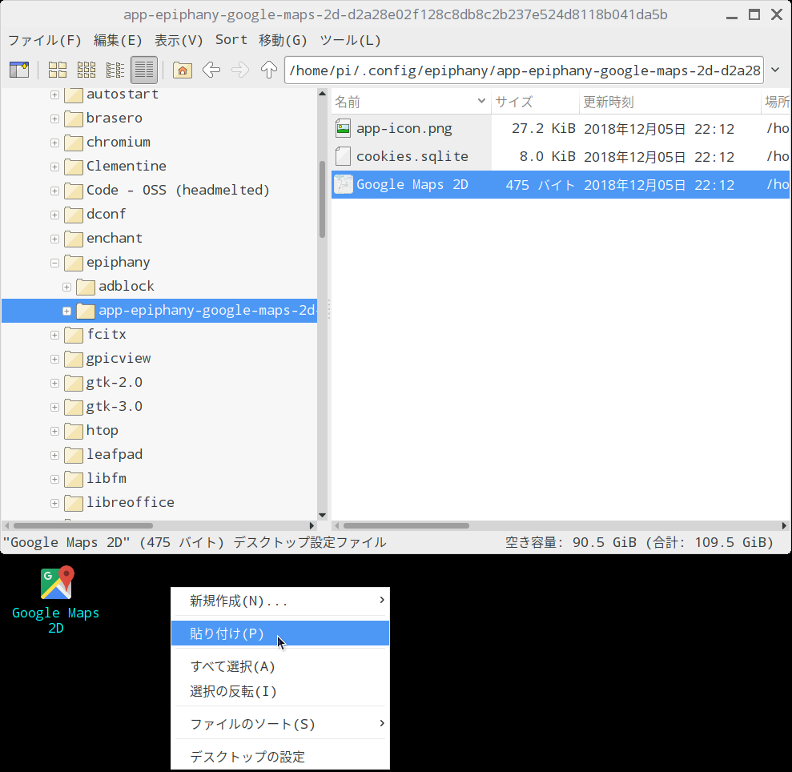Click the 27.2 KiB size cell
Image resolution: width=792 pixels, height=772 pixels.
point(544,128)
